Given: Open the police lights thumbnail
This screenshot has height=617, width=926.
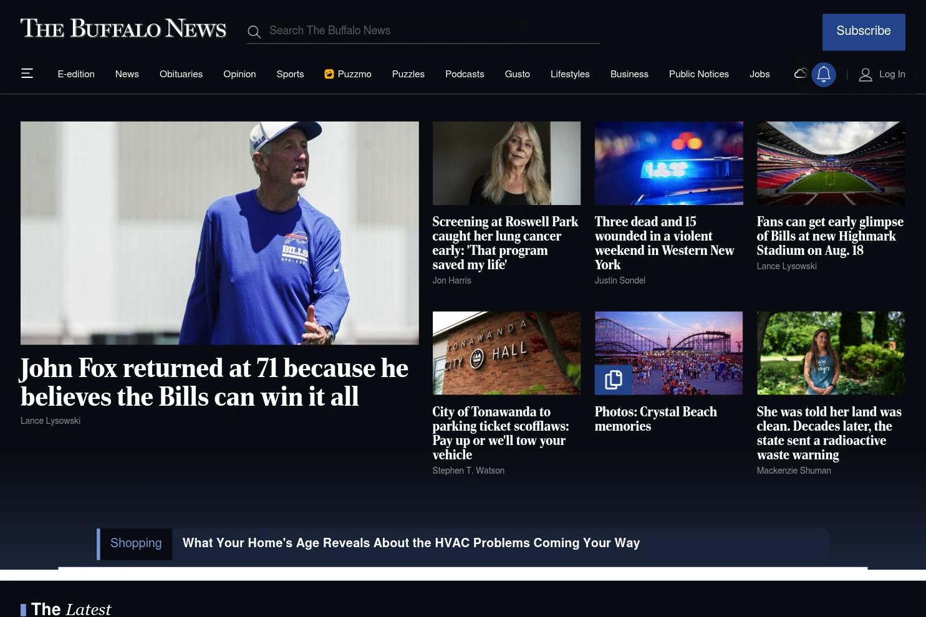Looking at the screenshot, I should coord(668,163).
